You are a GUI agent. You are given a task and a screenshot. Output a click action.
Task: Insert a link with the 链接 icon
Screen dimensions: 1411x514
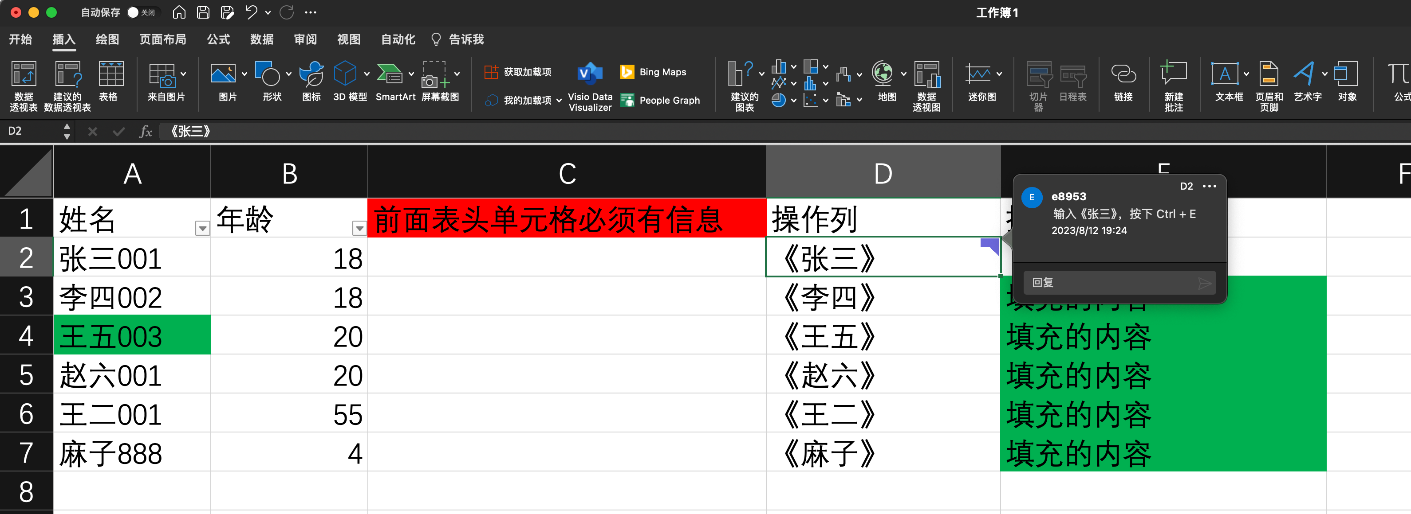[x=1123, y=75]
